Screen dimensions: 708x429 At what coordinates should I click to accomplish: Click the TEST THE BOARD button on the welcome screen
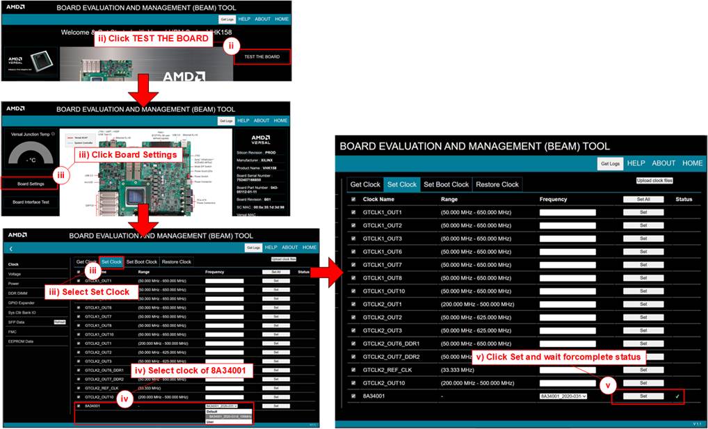tap(262, 57)
